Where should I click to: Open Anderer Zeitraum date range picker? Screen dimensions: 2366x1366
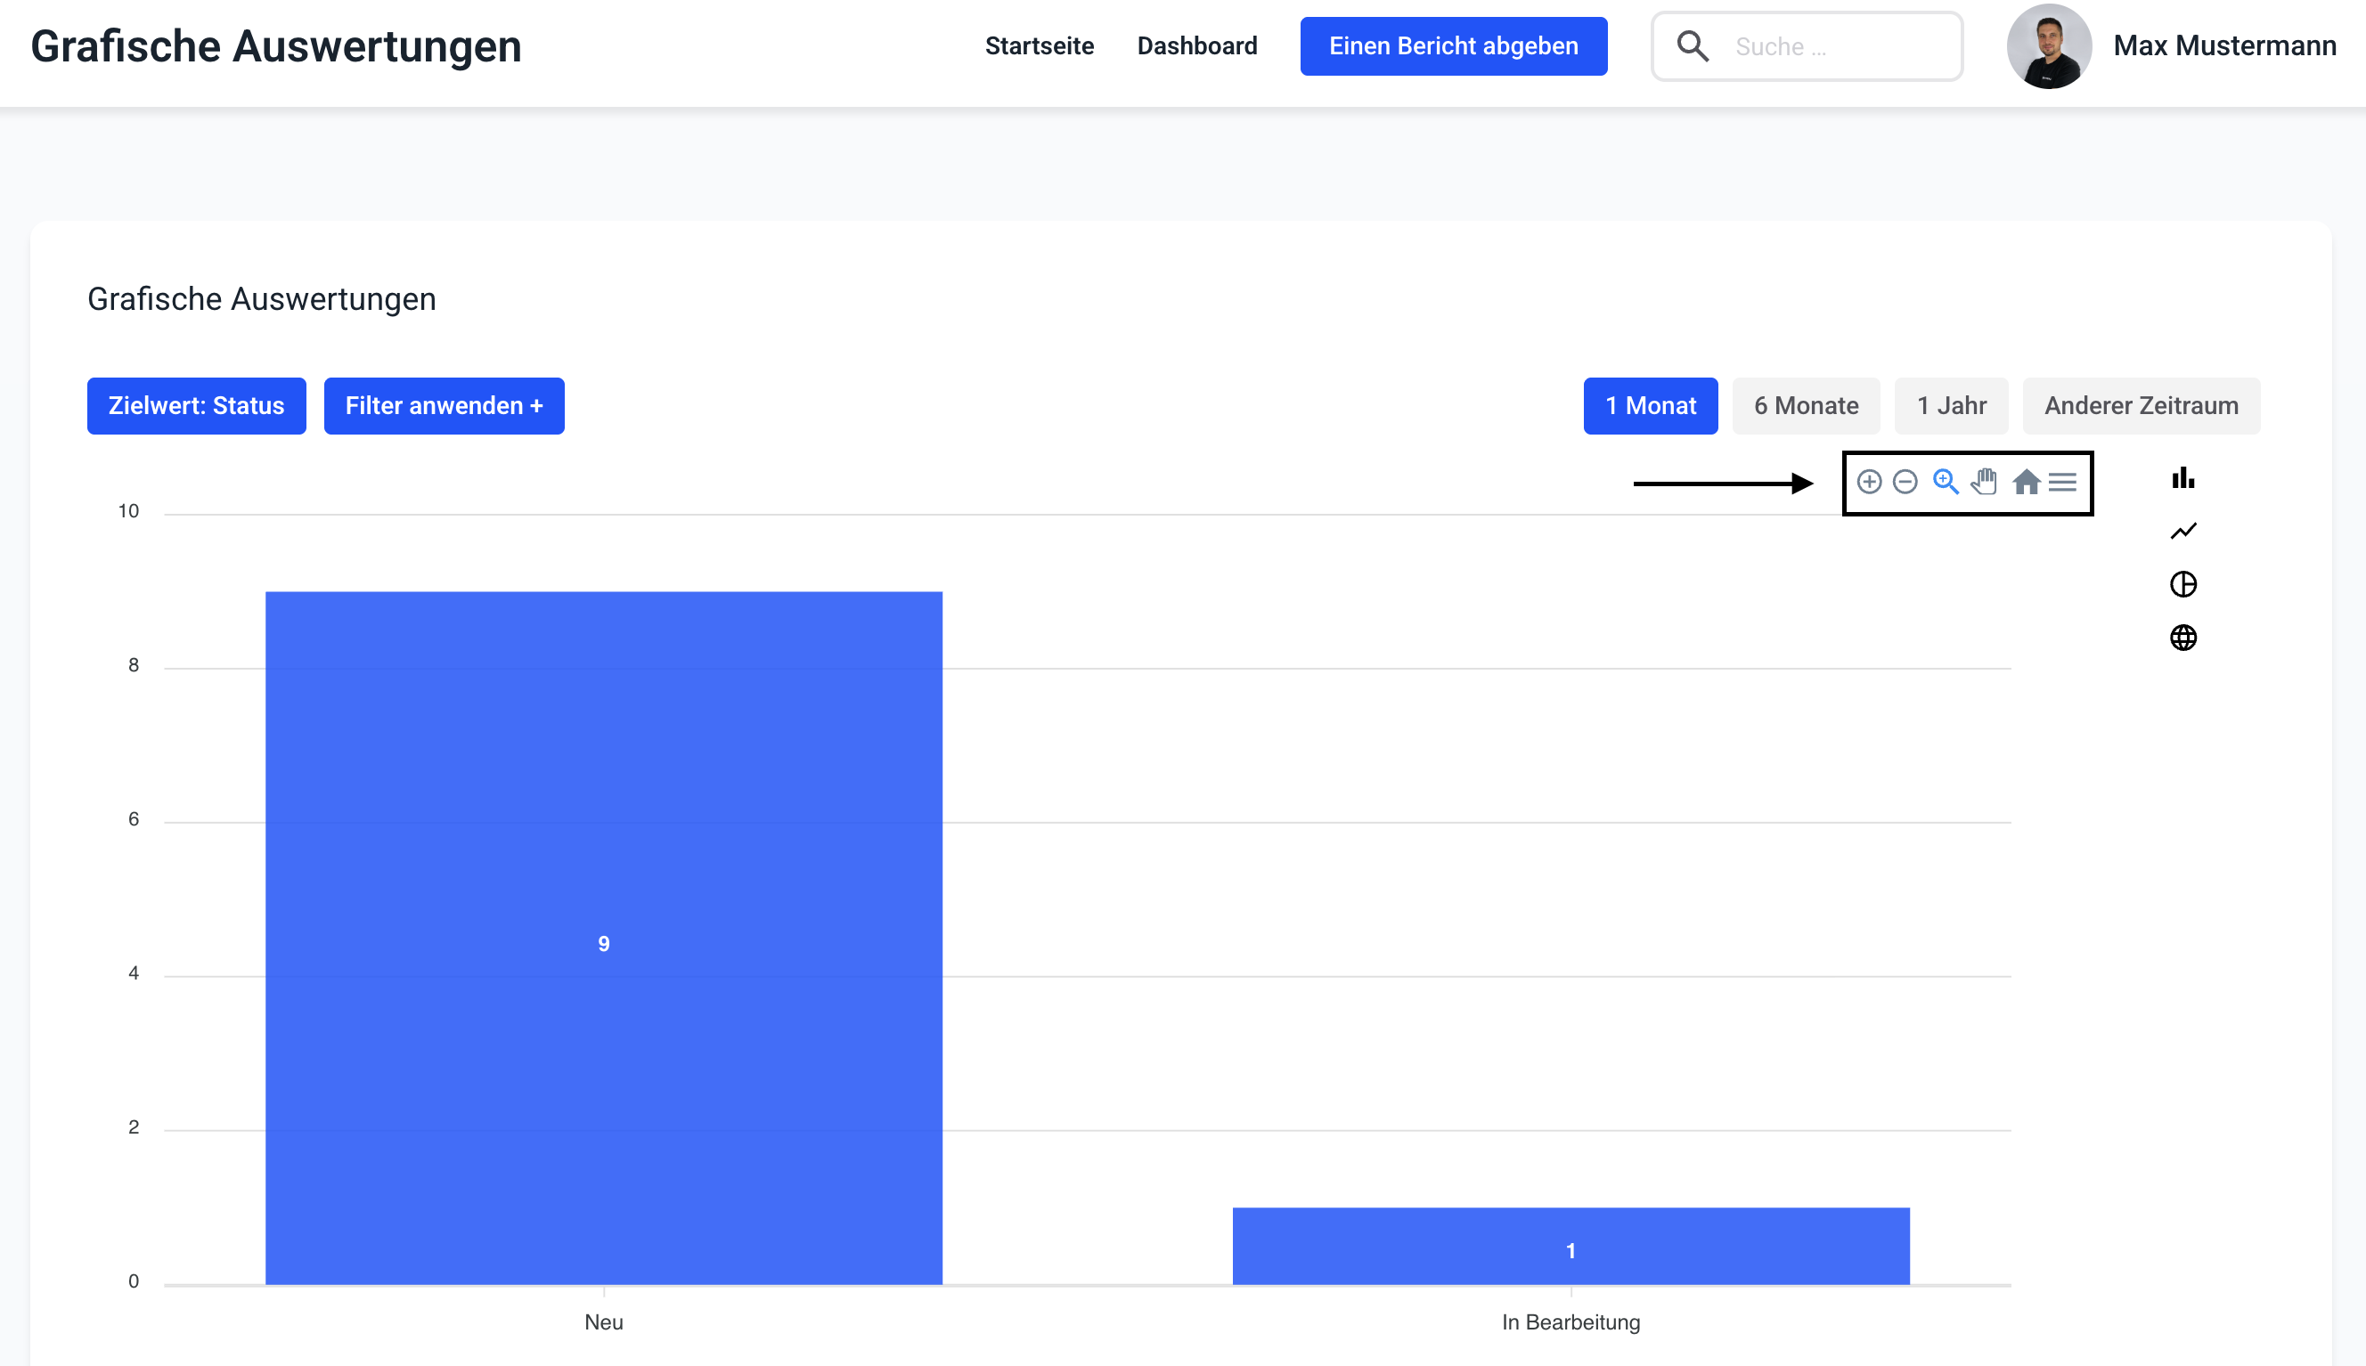point(2141,406)
